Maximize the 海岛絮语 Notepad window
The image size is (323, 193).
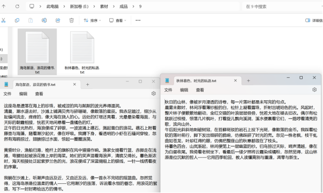click(x=140, y=81)
